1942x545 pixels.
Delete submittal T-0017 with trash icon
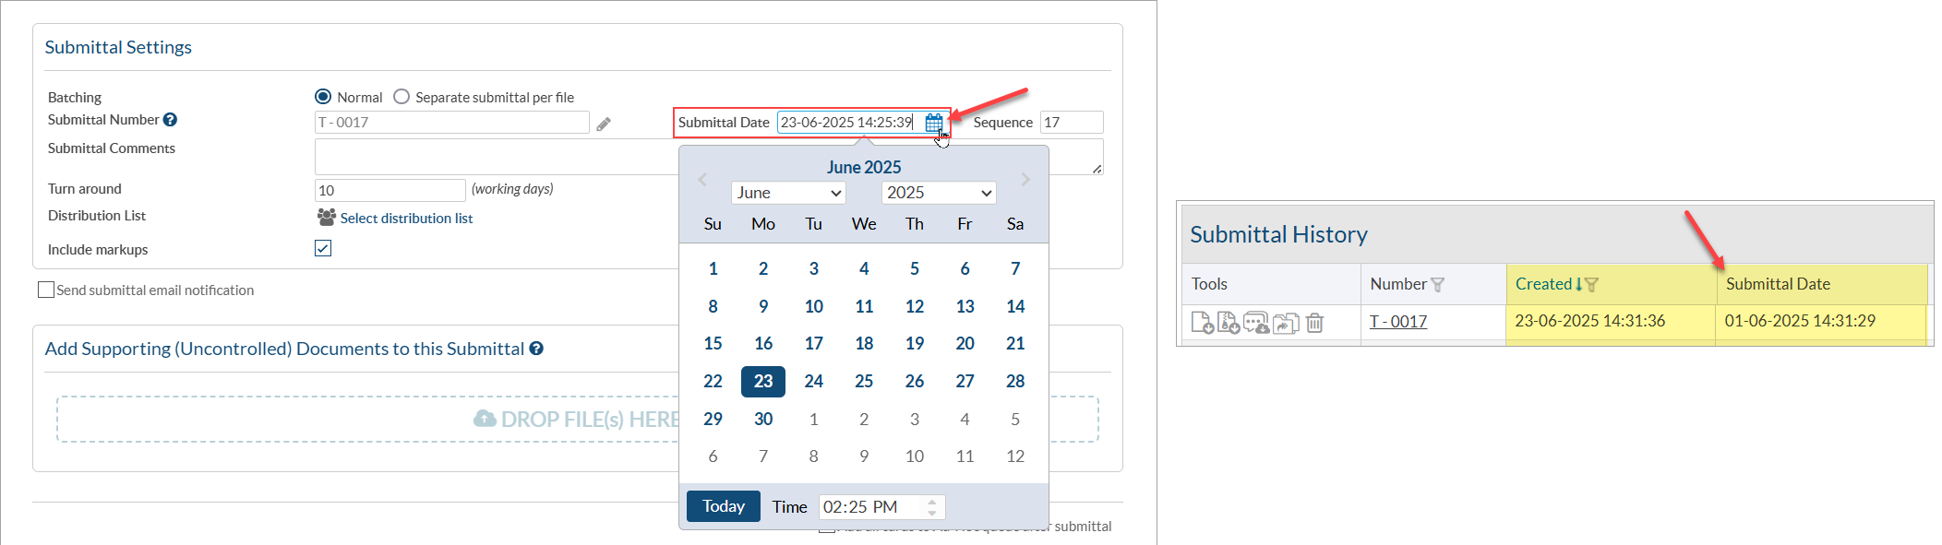click(1314, 323)
